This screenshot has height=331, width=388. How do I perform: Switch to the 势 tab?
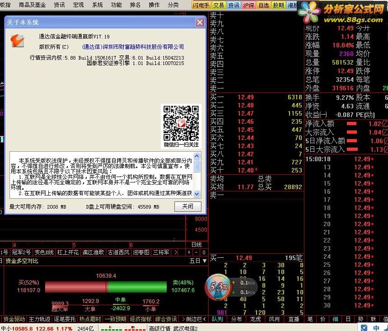point(361,319)
